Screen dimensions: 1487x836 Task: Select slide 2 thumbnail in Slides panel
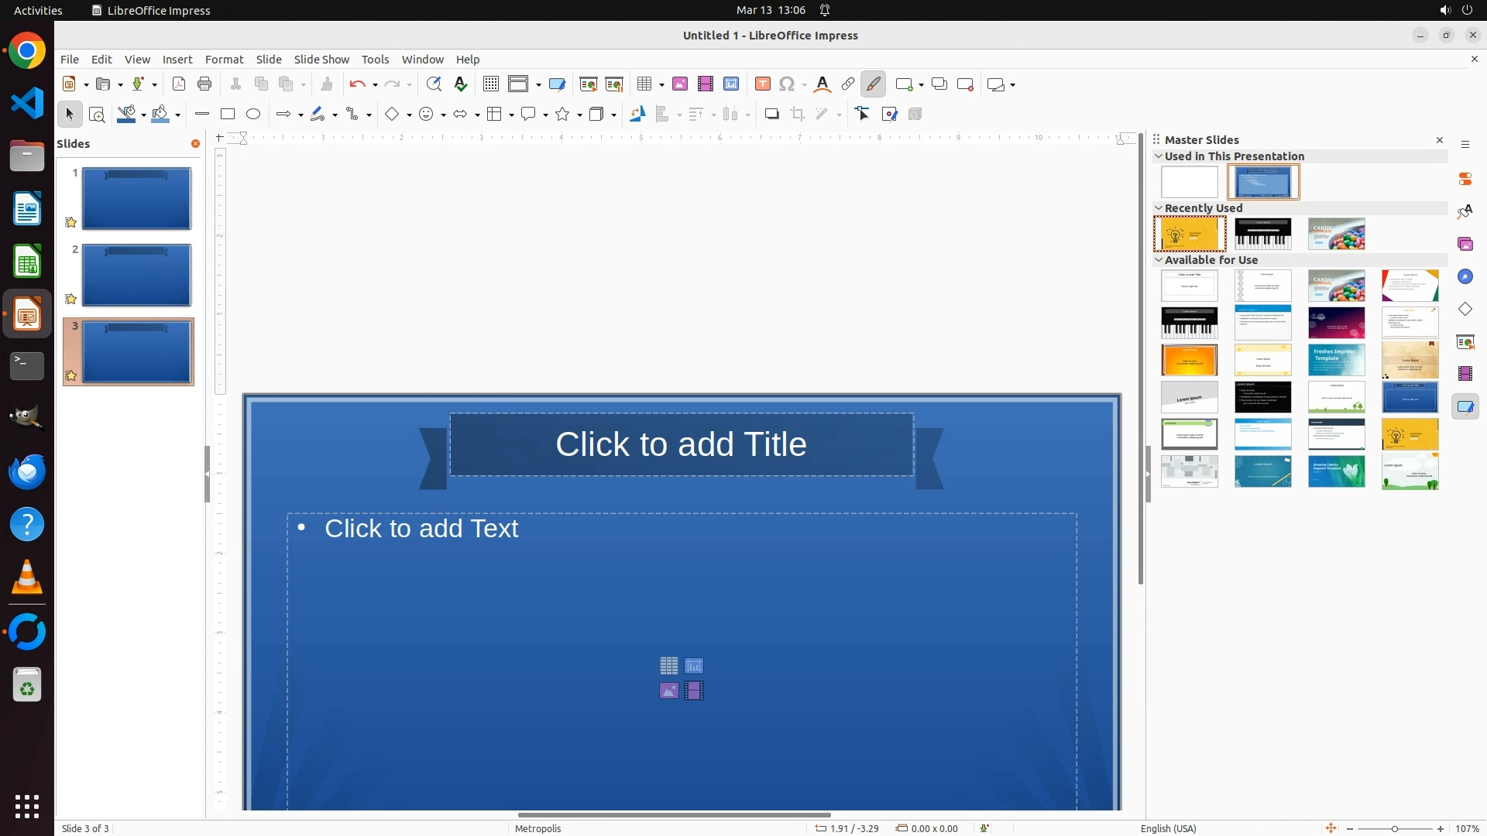click(x=136, y=276)
